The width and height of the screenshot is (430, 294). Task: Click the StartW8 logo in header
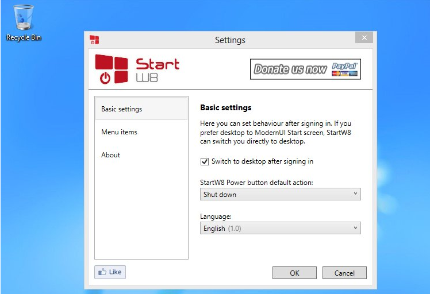(x=137, y=69)
